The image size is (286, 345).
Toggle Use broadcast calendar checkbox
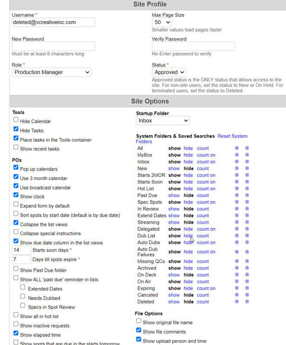(16, 186)
